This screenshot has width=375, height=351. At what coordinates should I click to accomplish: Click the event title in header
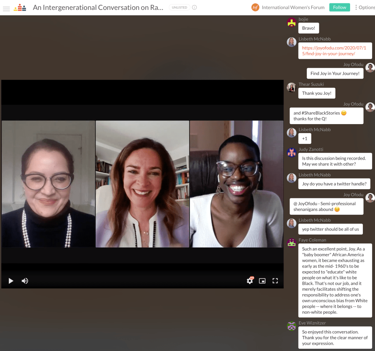pos(98,7)
